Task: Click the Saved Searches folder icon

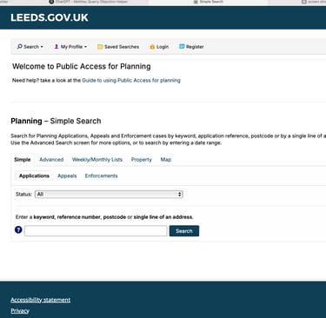Action: (100, 47)
